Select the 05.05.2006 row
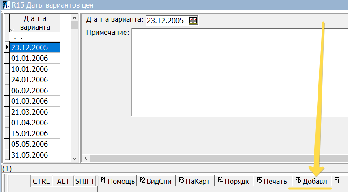The height and width of the screenshot is (192, 348). 35,144
